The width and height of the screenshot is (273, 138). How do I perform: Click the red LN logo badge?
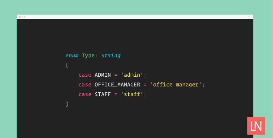(256, 125)
